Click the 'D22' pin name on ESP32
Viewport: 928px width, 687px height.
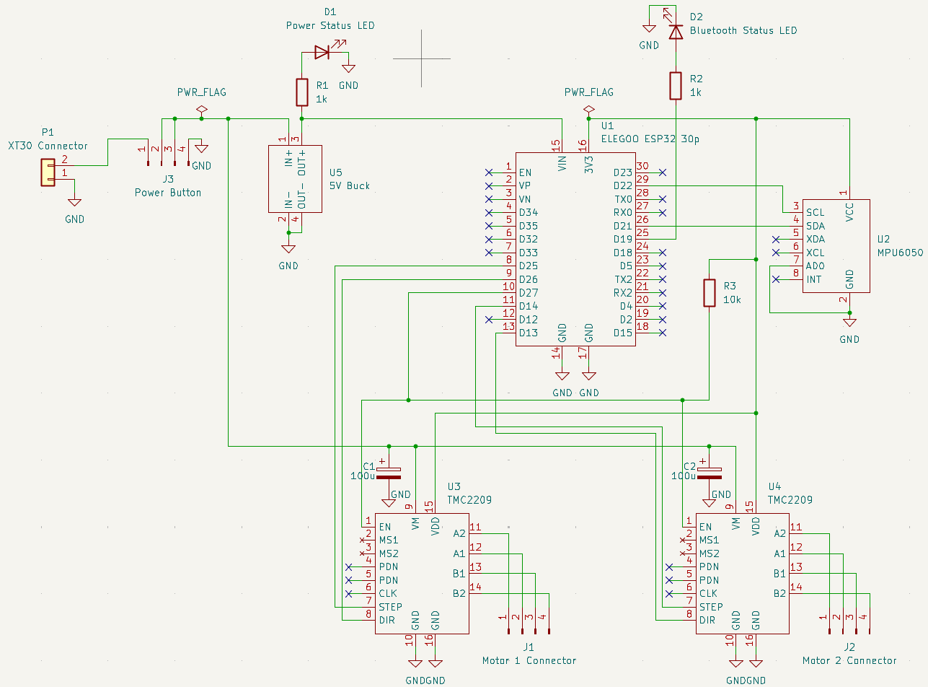tap(623, 186)
